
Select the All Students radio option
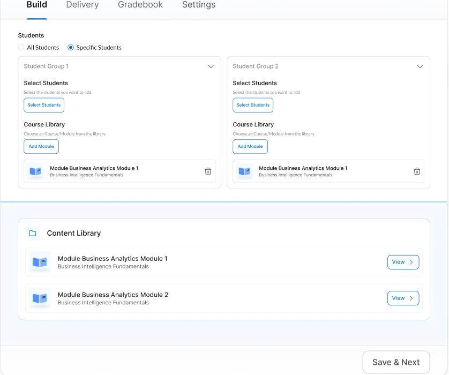21,47
